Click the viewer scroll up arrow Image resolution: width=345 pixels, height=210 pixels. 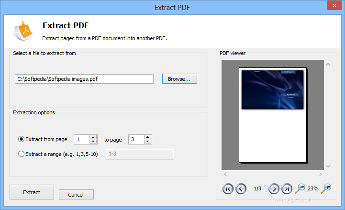pyautogui.click(x=328, y=64)
